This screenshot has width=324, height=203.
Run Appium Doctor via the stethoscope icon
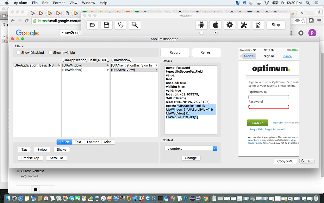121,25
